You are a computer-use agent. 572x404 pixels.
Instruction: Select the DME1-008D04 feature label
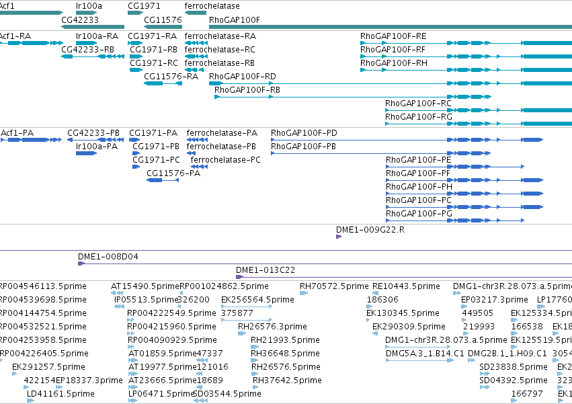click(108, 257)
